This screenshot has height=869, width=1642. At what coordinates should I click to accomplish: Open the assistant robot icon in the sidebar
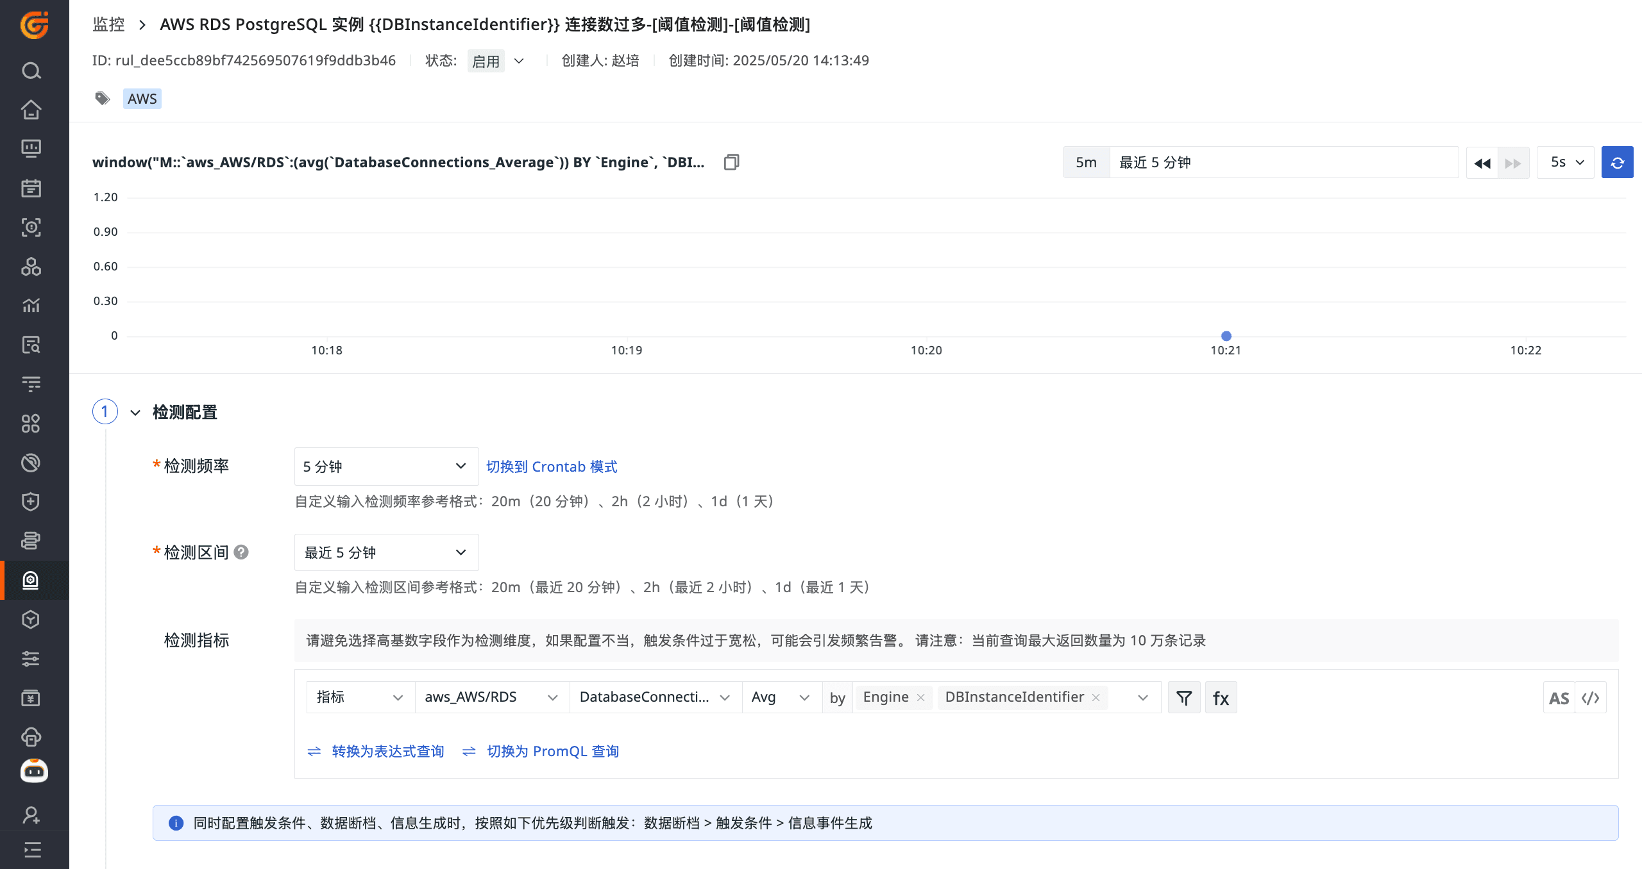coord(34,771)
